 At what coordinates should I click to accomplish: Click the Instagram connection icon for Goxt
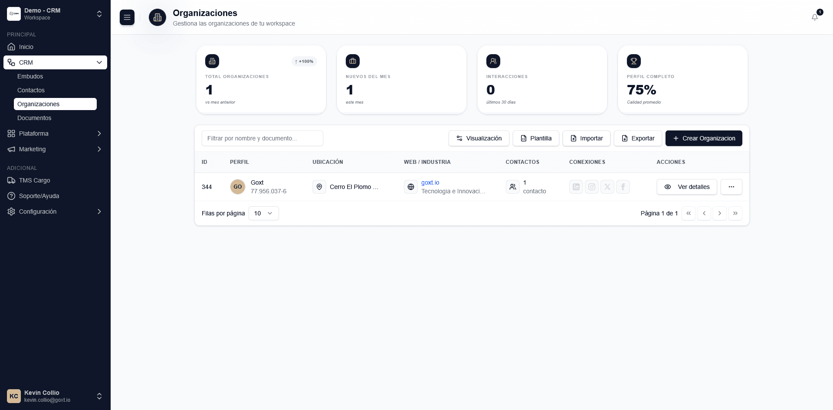click(592, 187)
